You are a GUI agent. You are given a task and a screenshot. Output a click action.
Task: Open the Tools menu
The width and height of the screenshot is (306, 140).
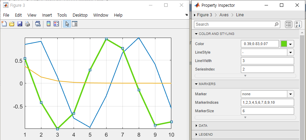coord(62,15)
